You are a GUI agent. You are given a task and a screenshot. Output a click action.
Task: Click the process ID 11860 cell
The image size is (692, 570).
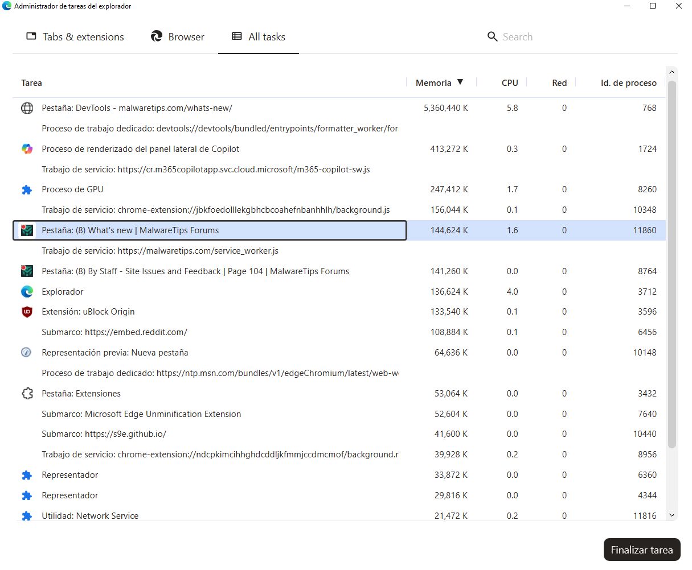point(645,230)
